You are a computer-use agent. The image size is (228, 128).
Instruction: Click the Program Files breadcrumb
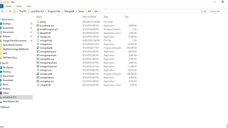click(54, 11)
